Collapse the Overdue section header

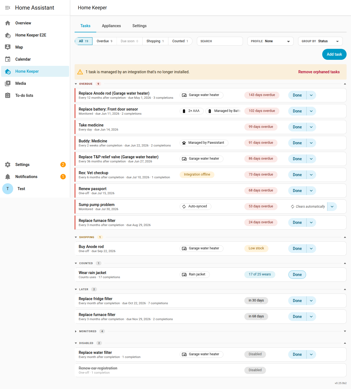211,84
